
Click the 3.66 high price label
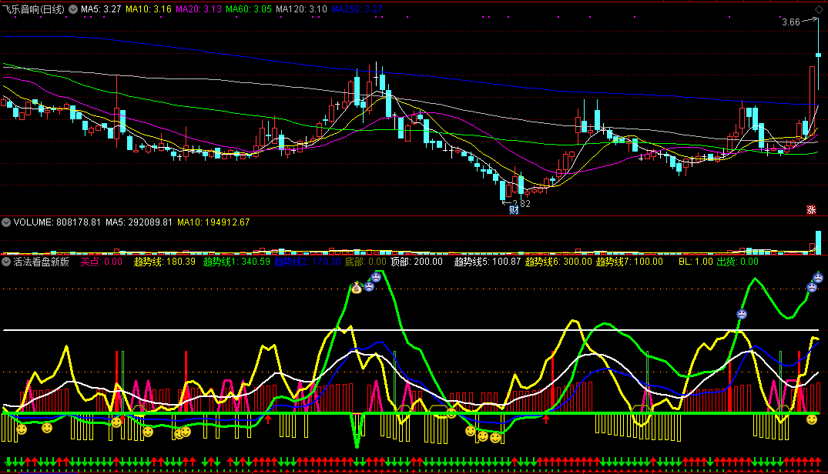tap(790, 22)
